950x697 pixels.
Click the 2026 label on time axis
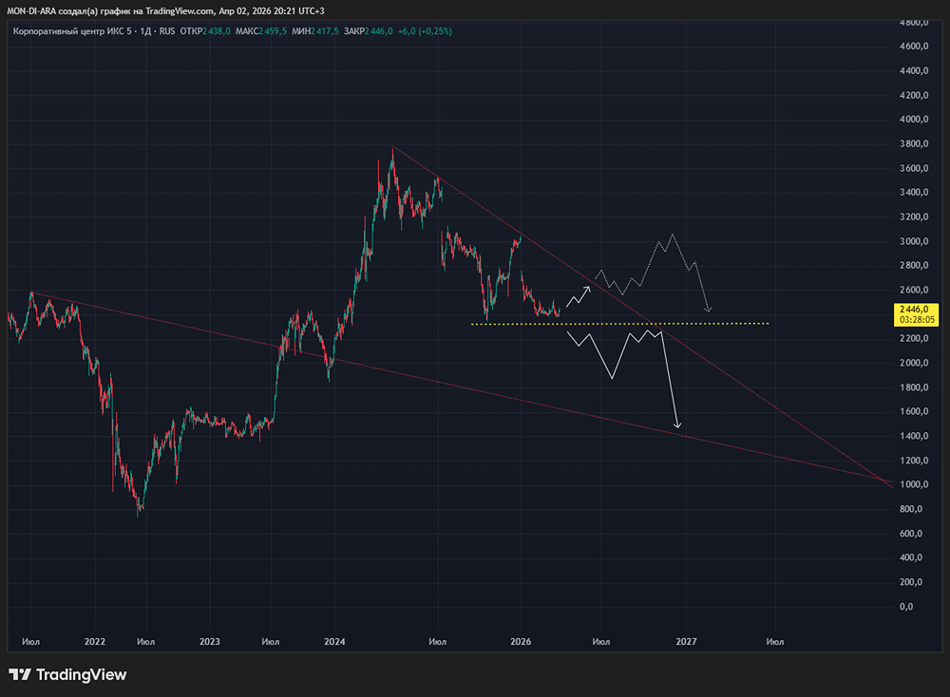click(521, 641)
